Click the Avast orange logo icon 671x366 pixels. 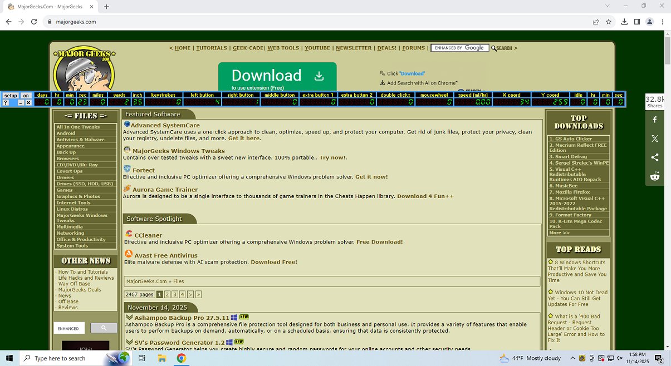129,254
